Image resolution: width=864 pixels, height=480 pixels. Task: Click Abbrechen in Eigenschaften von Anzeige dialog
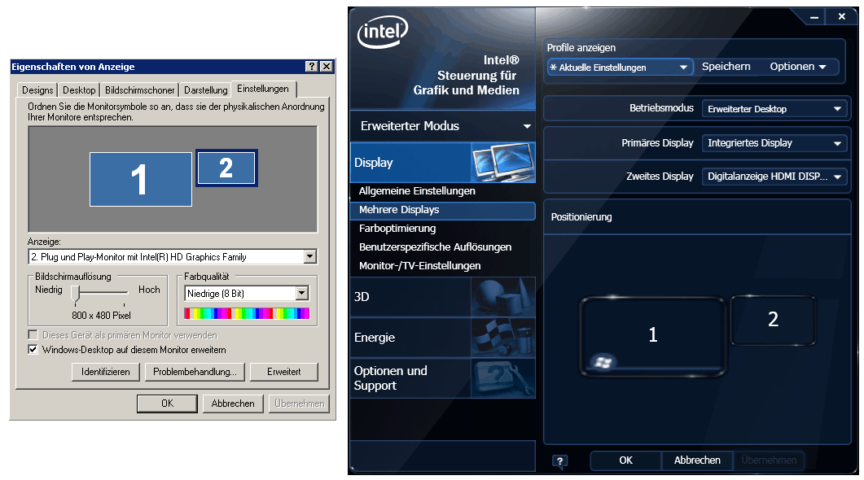[x=233, y=404]
